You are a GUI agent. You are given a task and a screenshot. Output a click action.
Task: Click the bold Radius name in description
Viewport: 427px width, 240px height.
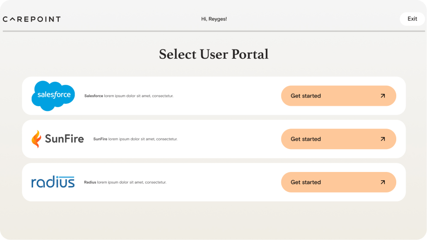90,182
